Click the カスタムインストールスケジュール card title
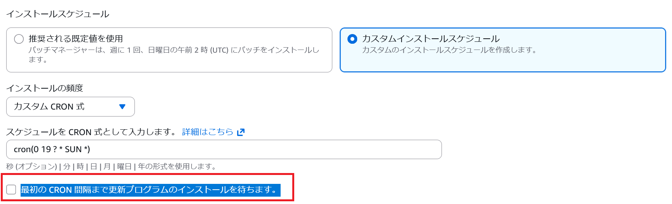Image resolution: width=672 pixels, height=204 pixels. pyautogui.click(x=431, y=39)
